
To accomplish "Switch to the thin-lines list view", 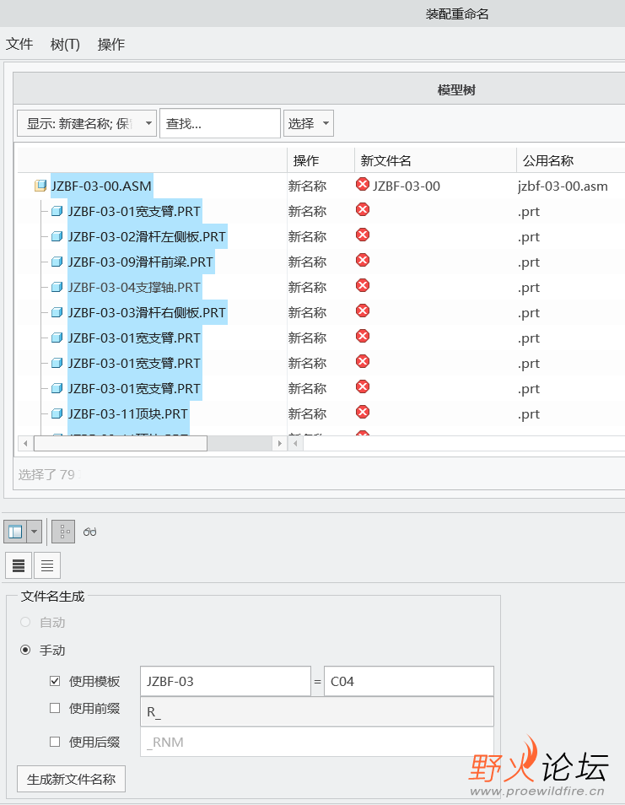I will (47, 565).
